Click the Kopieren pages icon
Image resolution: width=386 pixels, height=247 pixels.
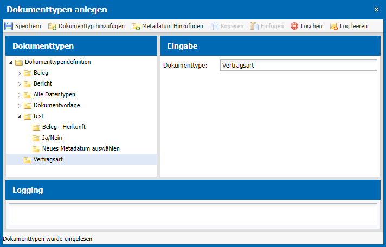(214, 26)
